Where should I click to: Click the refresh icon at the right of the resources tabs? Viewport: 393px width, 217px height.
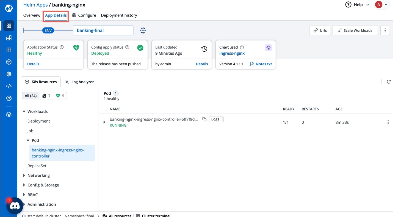point(389,82)
